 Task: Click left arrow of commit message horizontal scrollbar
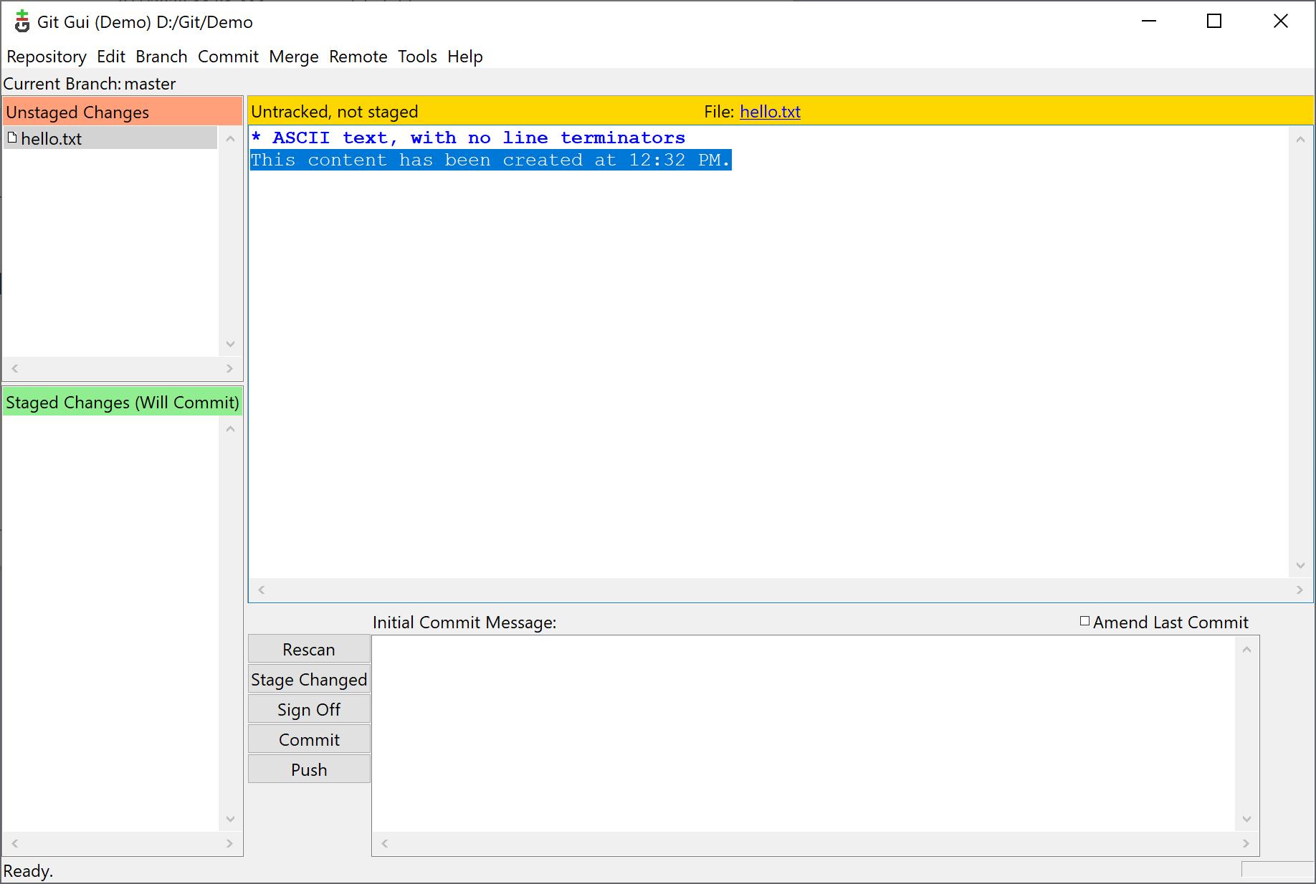click(385, 843)
